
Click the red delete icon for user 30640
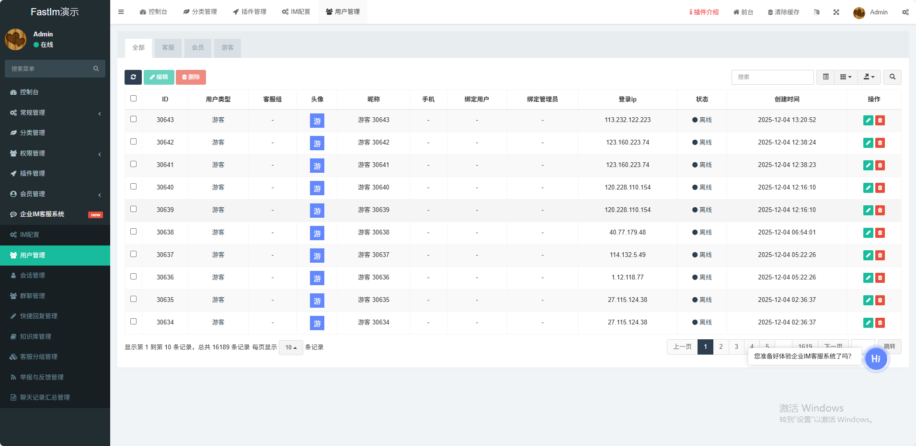click(x=880, y=188)
